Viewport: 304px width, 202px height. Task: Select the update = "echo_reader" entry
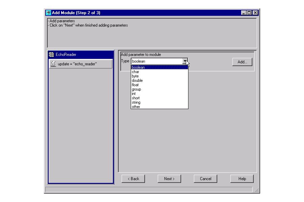tap(81, 64)
